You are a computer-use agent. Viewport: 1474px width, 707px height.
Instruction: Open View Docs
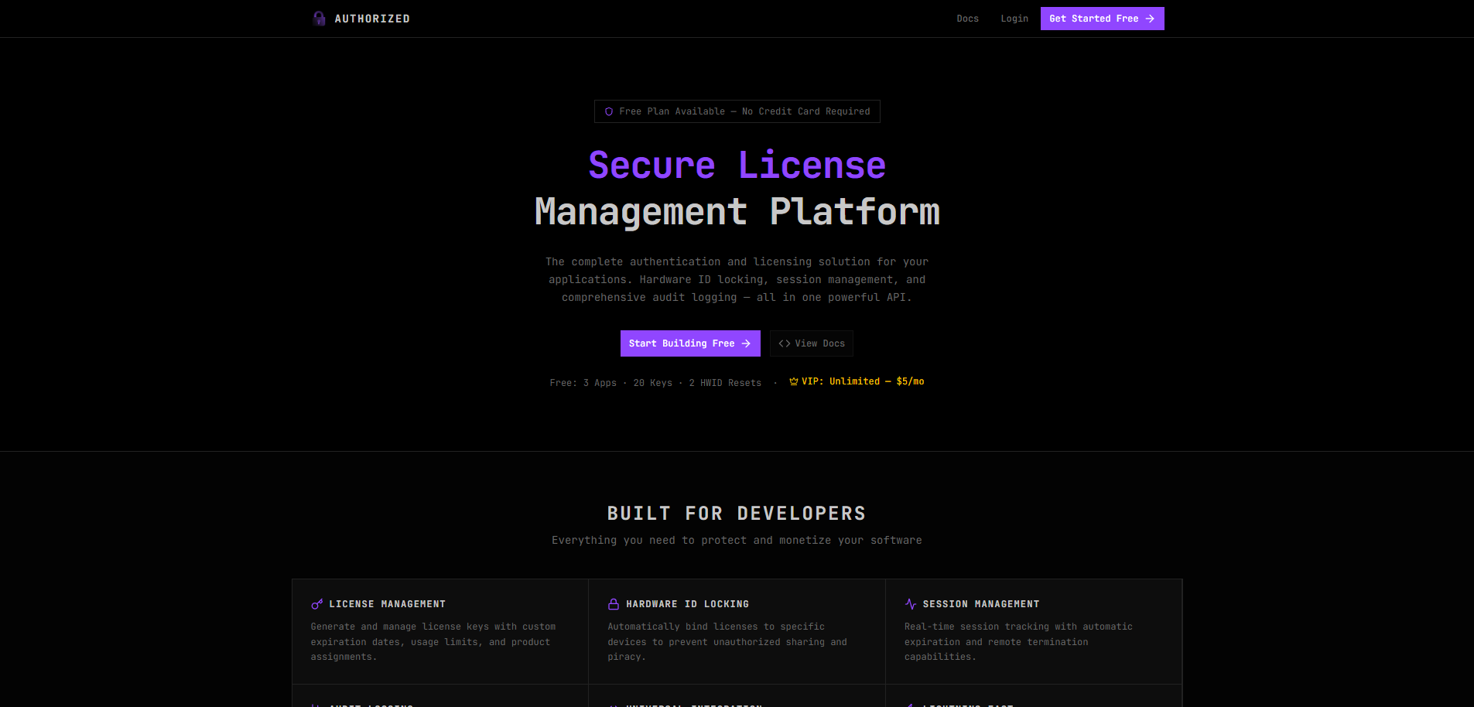(x=811, y=343)
